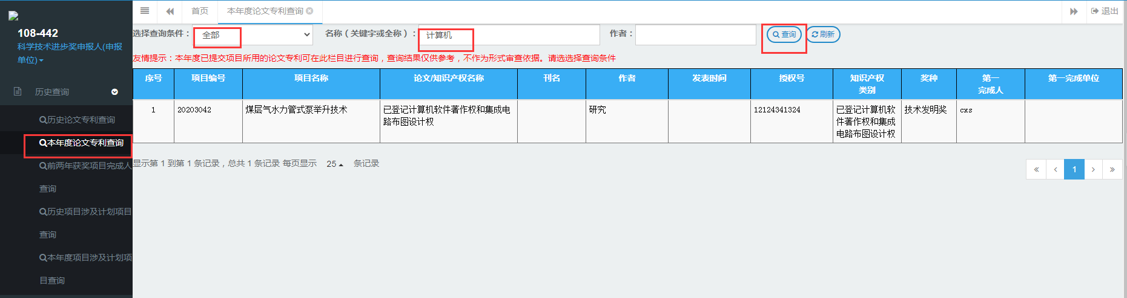1127x298 pixels.
Task: Go to first page pagination button
Action: [x=1036, y=169]
